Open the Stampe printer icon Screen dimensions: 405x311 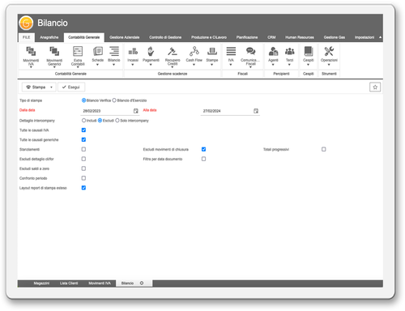point(212,51)
